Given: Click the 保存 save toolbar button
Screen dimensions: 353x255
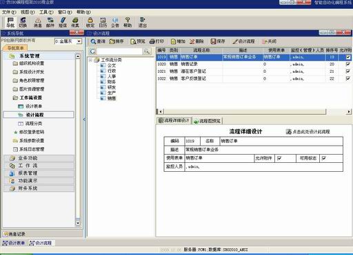Looking at the screenshot, I should pos(218,41).
